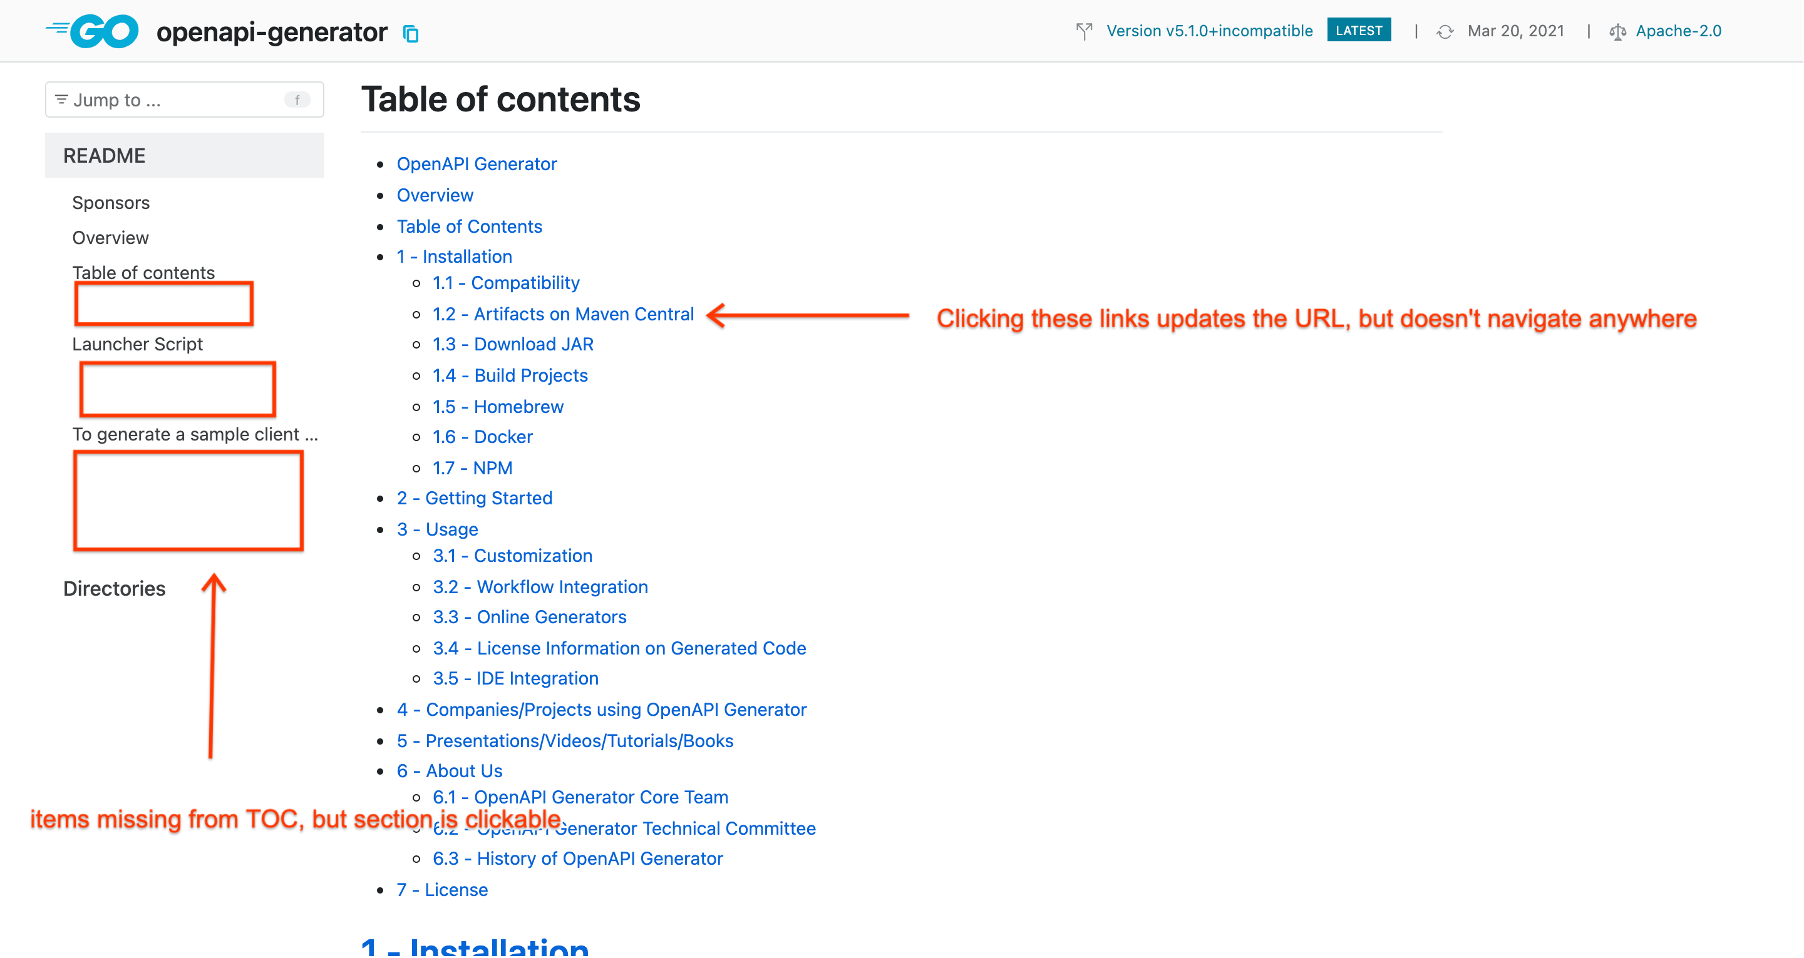1804x958 pixels.
Task: Expand the Directories section in the sidebar
Action: (x=114, y=588)
